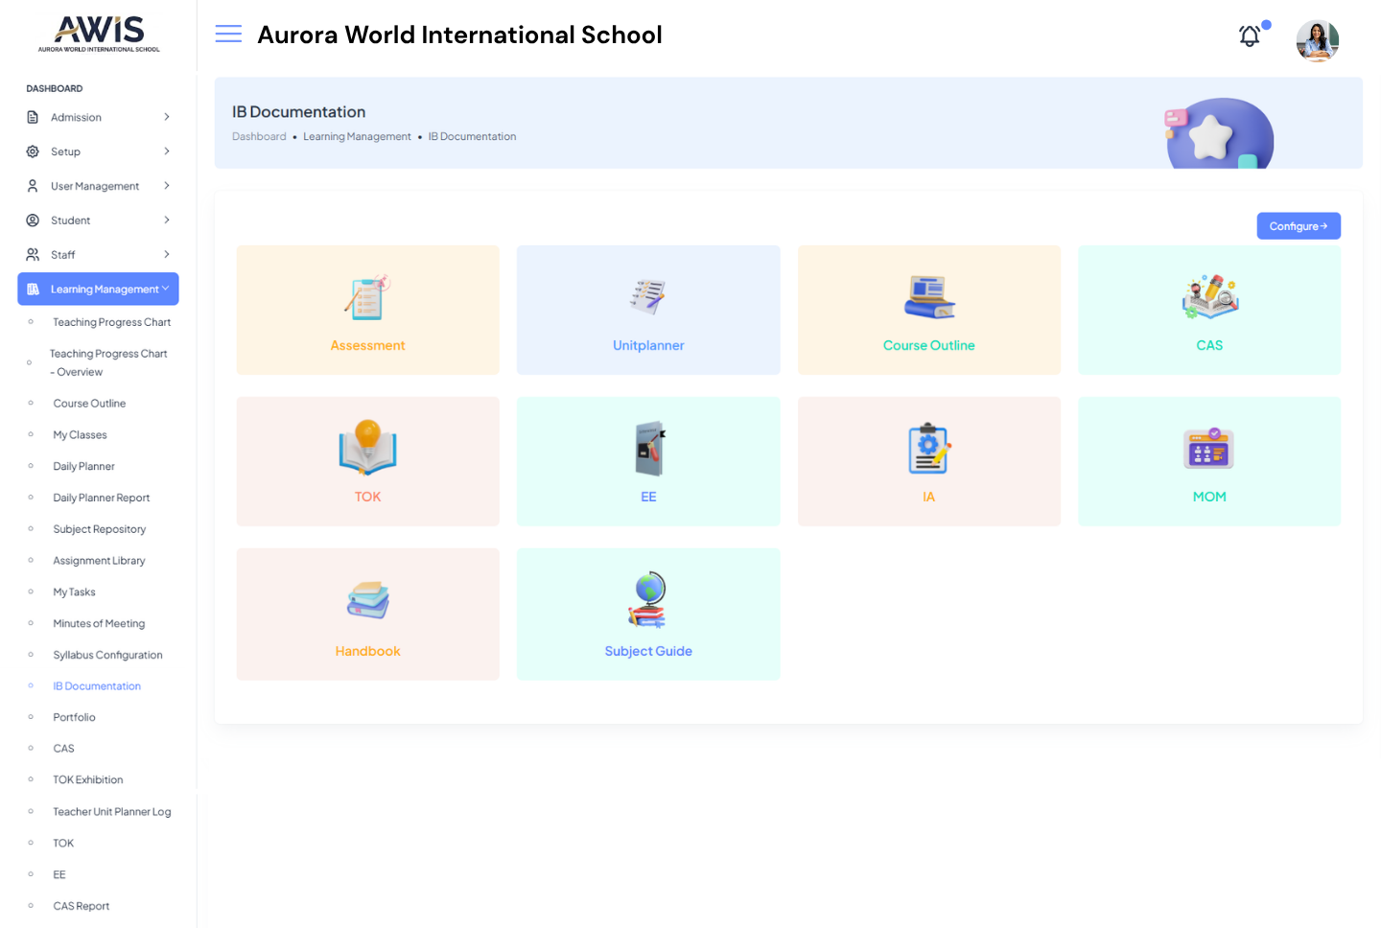
Task: Open the Assessment clipboard icon
Action: pyautogui.click(x=367, y=297)
